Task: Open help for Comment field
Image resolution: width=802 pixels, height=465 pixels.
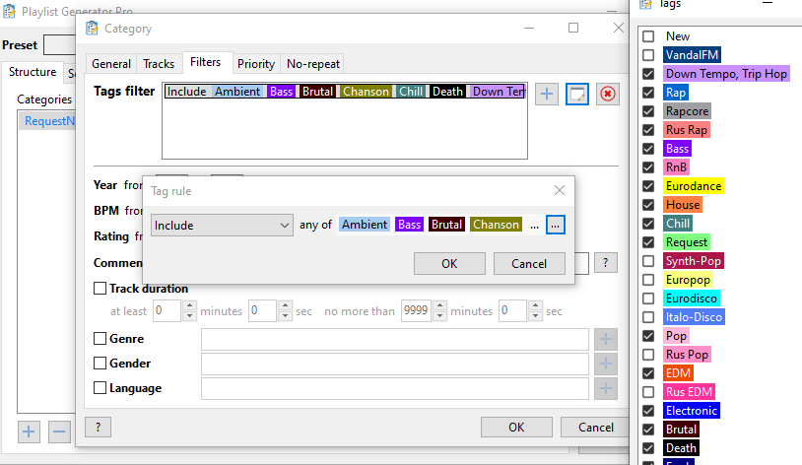Action: click(606, 263)
